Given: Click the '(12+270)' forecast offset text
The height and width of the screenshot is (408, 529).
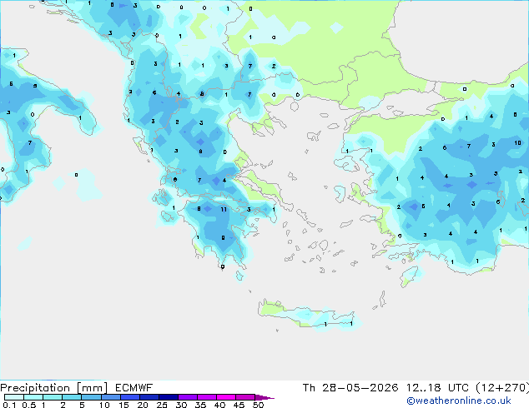Looking at the screenshot, I should [502, 388].
